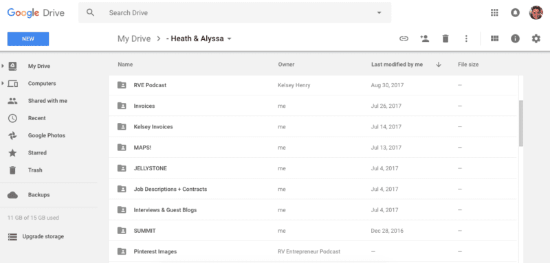Click the search magnifier icon
This screenshot has width=550, height=263.
click(x=91, y=12)
